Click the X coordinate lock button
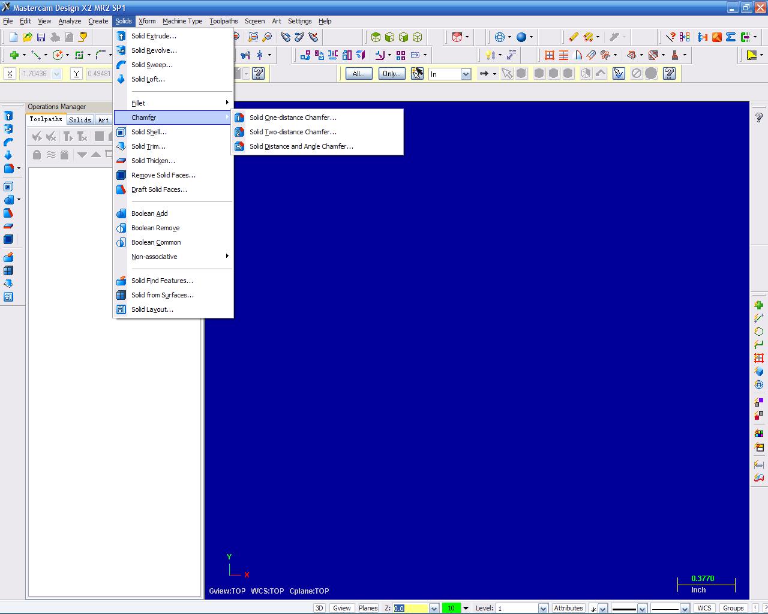The width and height of the screenshot is (768, 614). [x=10, y=74]
